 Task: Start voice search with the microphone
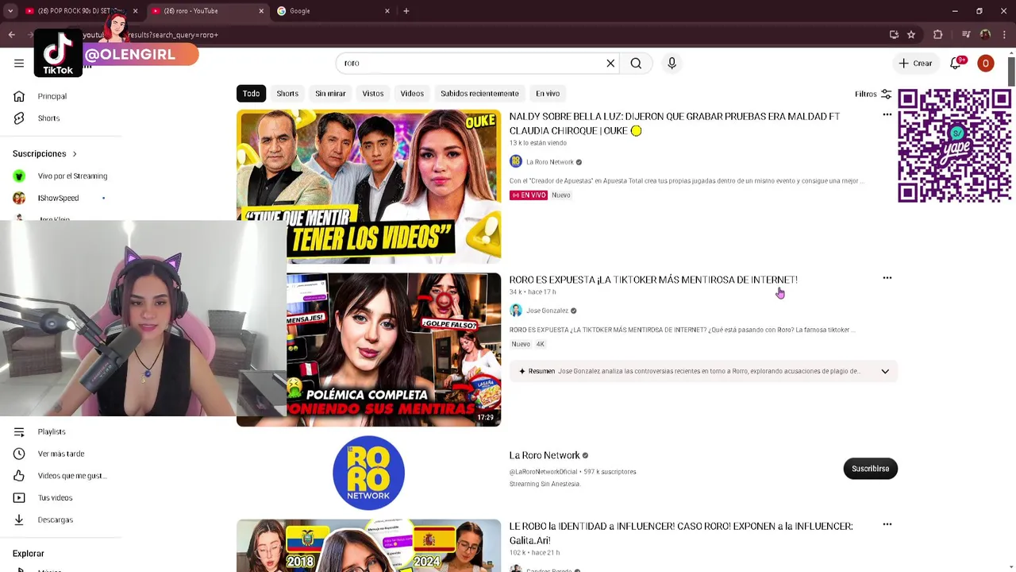point(672,64)
